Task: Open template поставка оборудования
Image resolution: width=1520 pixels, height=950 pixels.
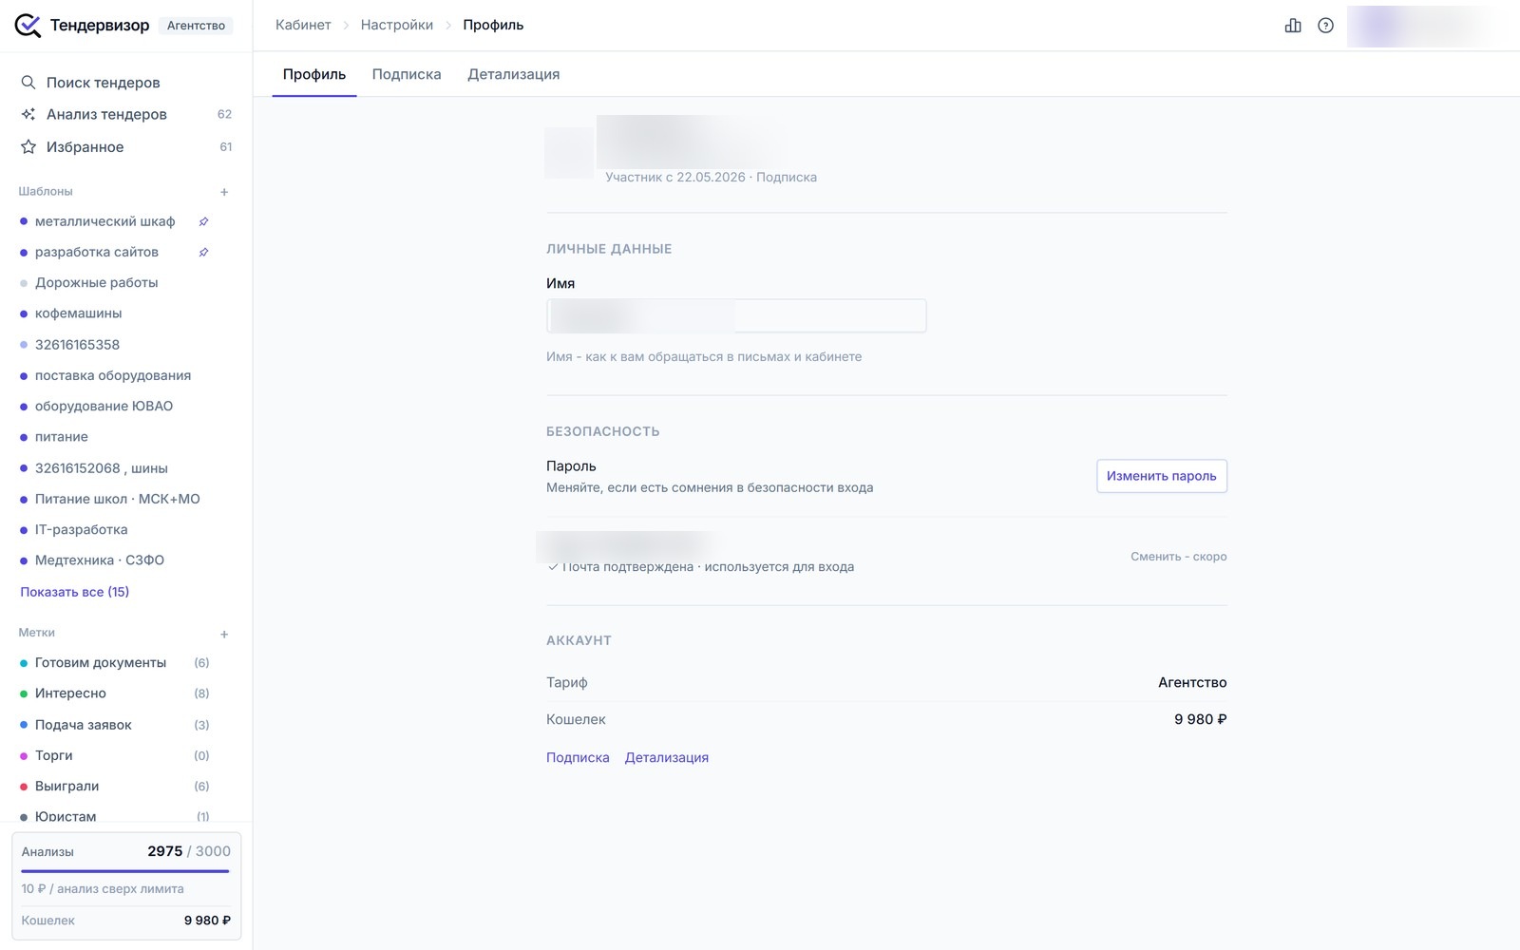Action: point(113,375)
